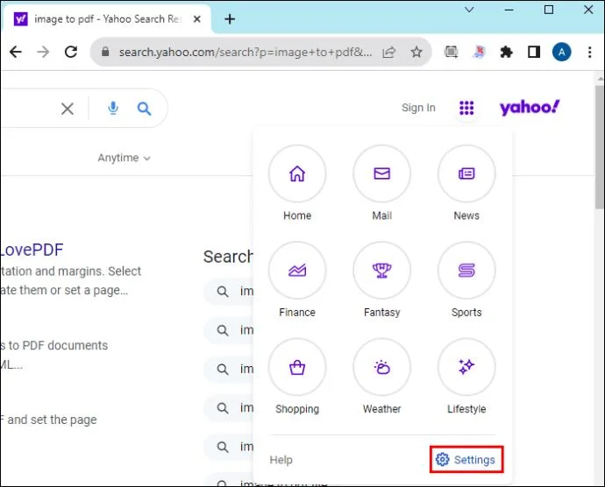Viewport: 605px width, 487px height.
Task: View site information via the lock icon
Action: (x=105, y=52)
